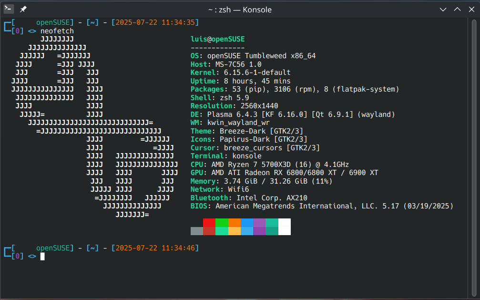This screenshot has width=480, height=300.
Task: Click uptime '8 hours, 45 mins'
Action: 257,81
